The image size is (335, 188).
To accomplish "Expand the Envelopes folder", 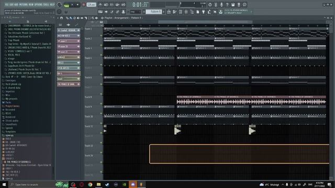I will [x=10, y=80].
